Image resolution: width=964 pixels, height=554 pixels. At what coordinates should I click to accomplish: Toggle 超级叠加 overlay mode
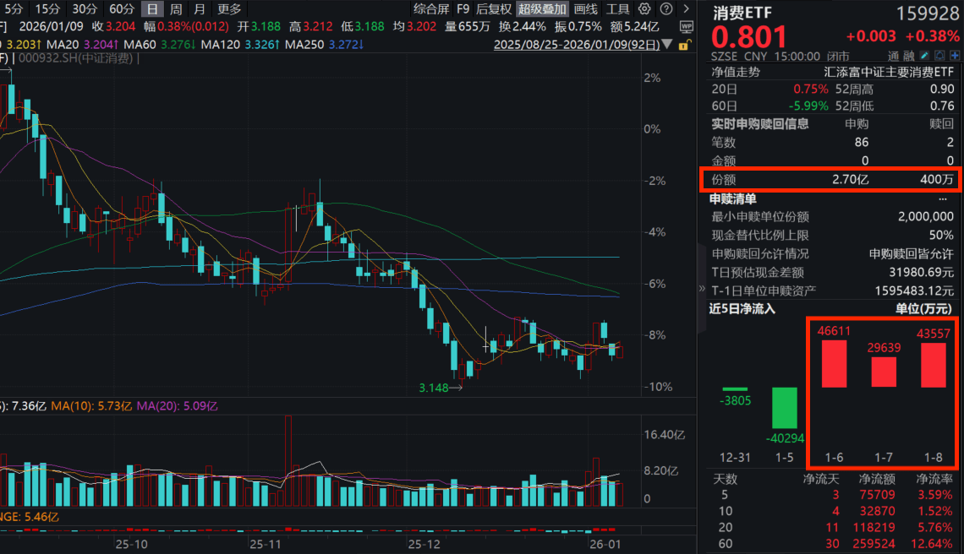coord(542,9)
